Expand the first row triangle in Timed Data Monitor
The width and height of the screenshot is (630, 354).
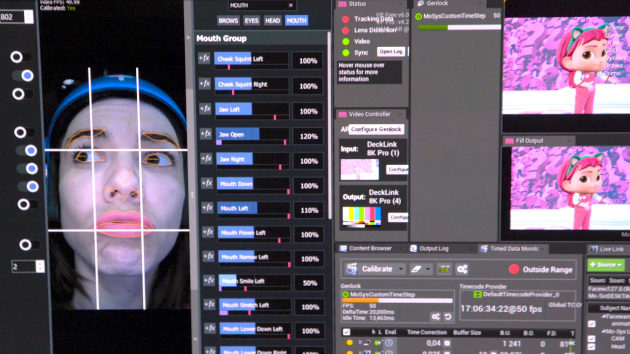360,343
